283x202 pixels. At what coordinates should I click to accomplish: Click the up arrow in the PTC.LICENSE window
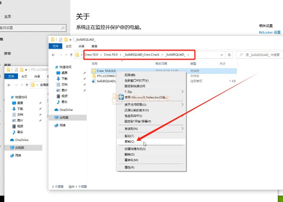[x=27, y=85]
